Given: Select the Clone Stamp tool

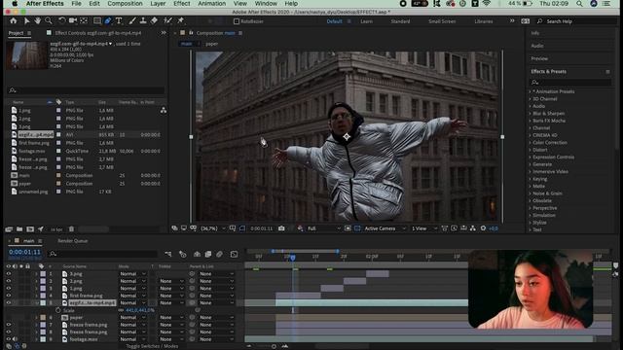Looking at the screenshot, I should click(x=143, y=21).
